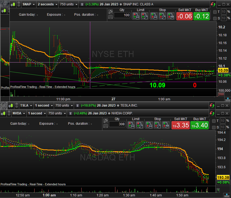Image resolution: width=231 pixels, height=198 pixels.
Task: Open the 750 units dropdown in SNAP window
Action: click(69, 4)
